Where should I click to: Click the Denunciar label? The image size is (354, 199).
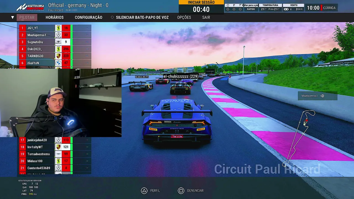click(x=195, y=191)
